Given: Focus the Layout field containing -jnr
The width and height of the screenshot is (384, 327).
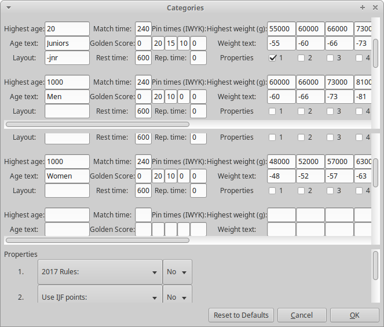Looking at the screenshot, I should pyautogui.click(x=67, y=58).
